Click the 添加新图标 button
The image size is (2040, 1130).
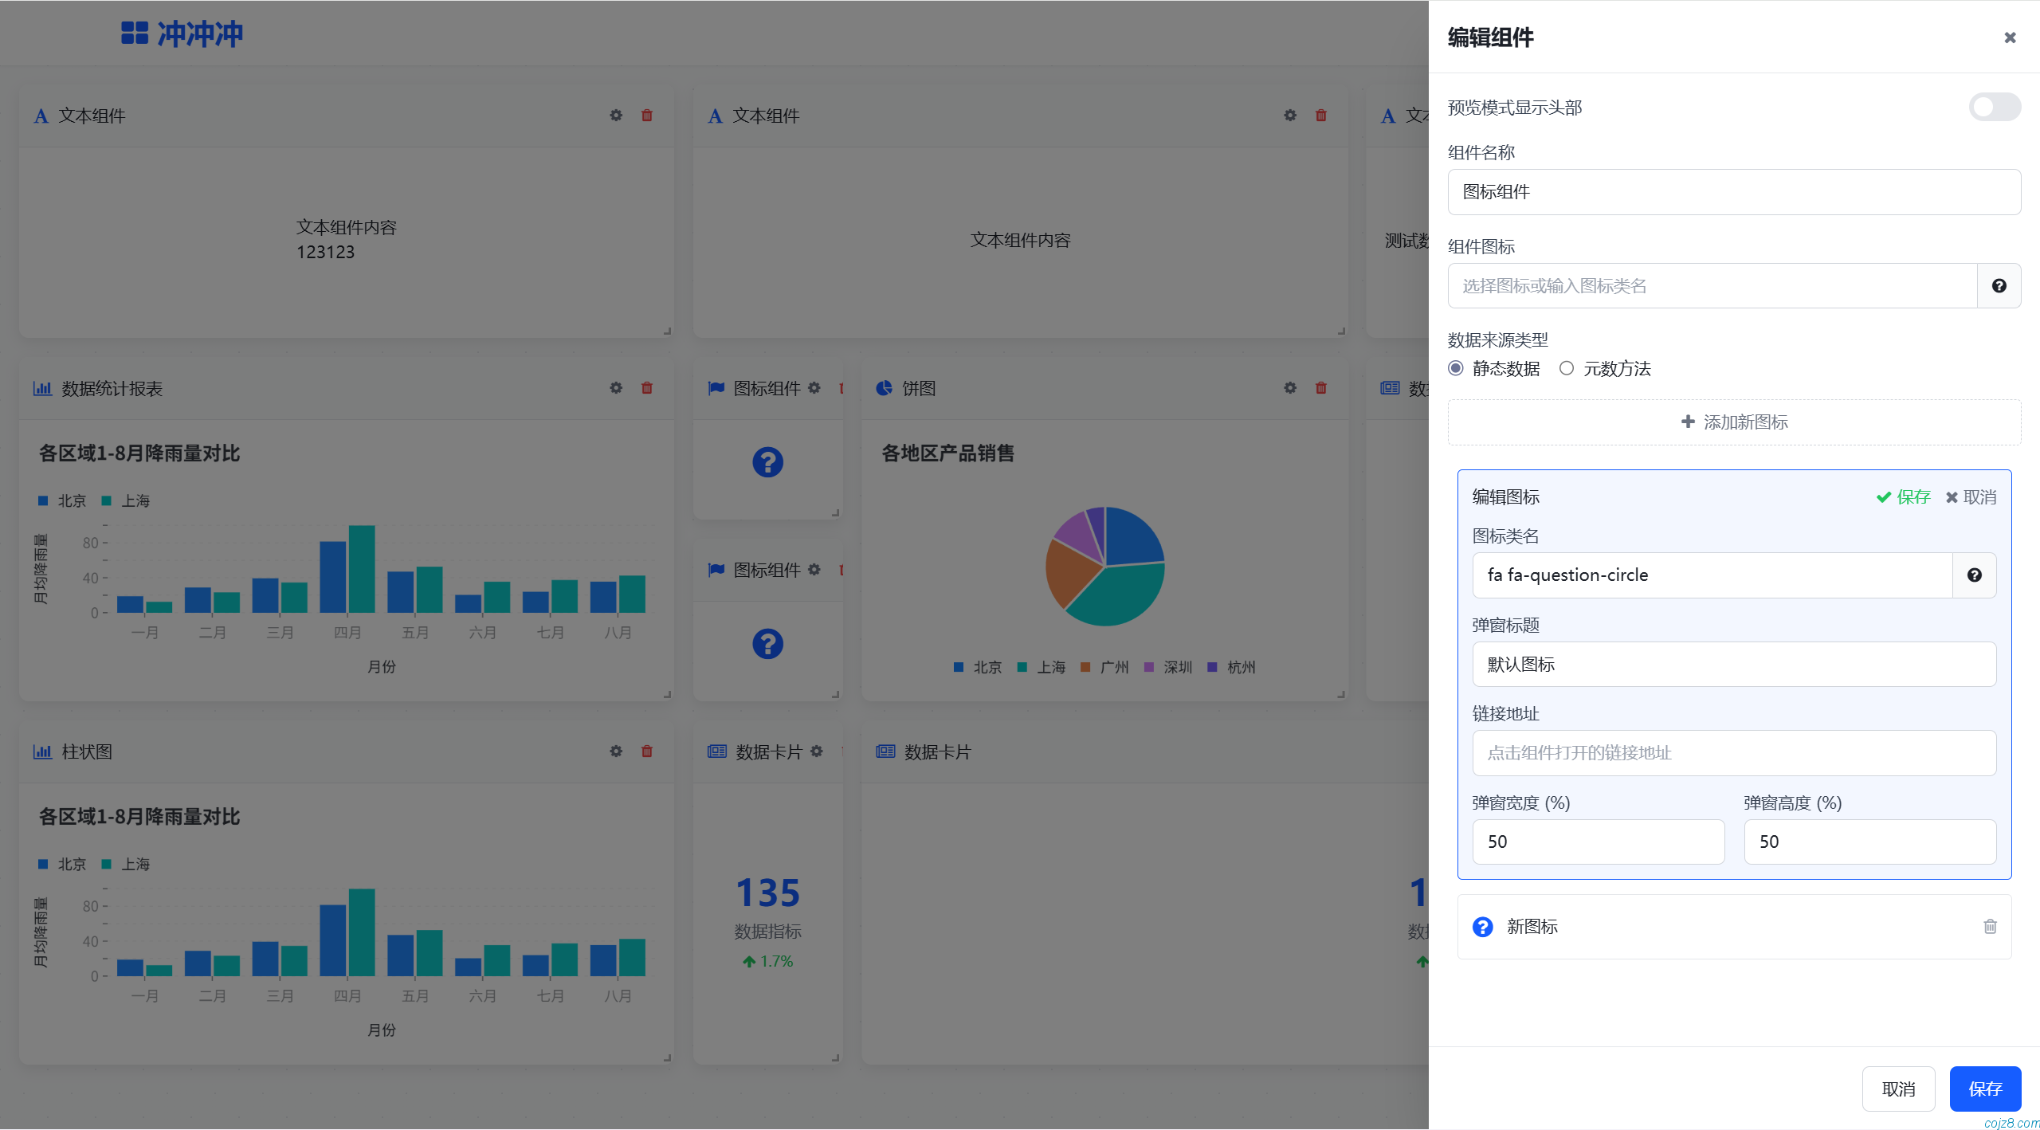coord(1734,422)
